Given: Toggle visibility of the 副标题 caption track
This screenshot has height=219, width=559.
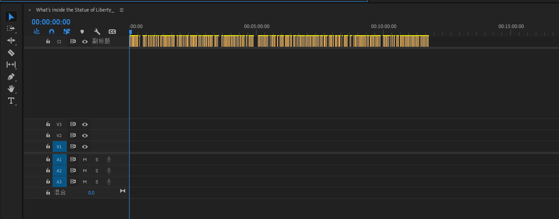Looking at the screenshot, I should pyautogui.click(x=85, y=41).
